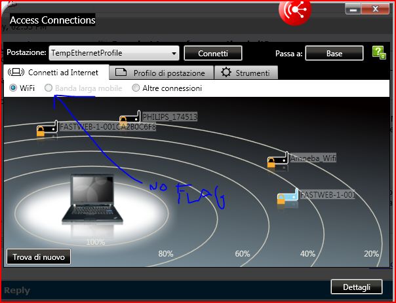Click the laptop signal icon on Connetti ad Internet

coord(16,73)
